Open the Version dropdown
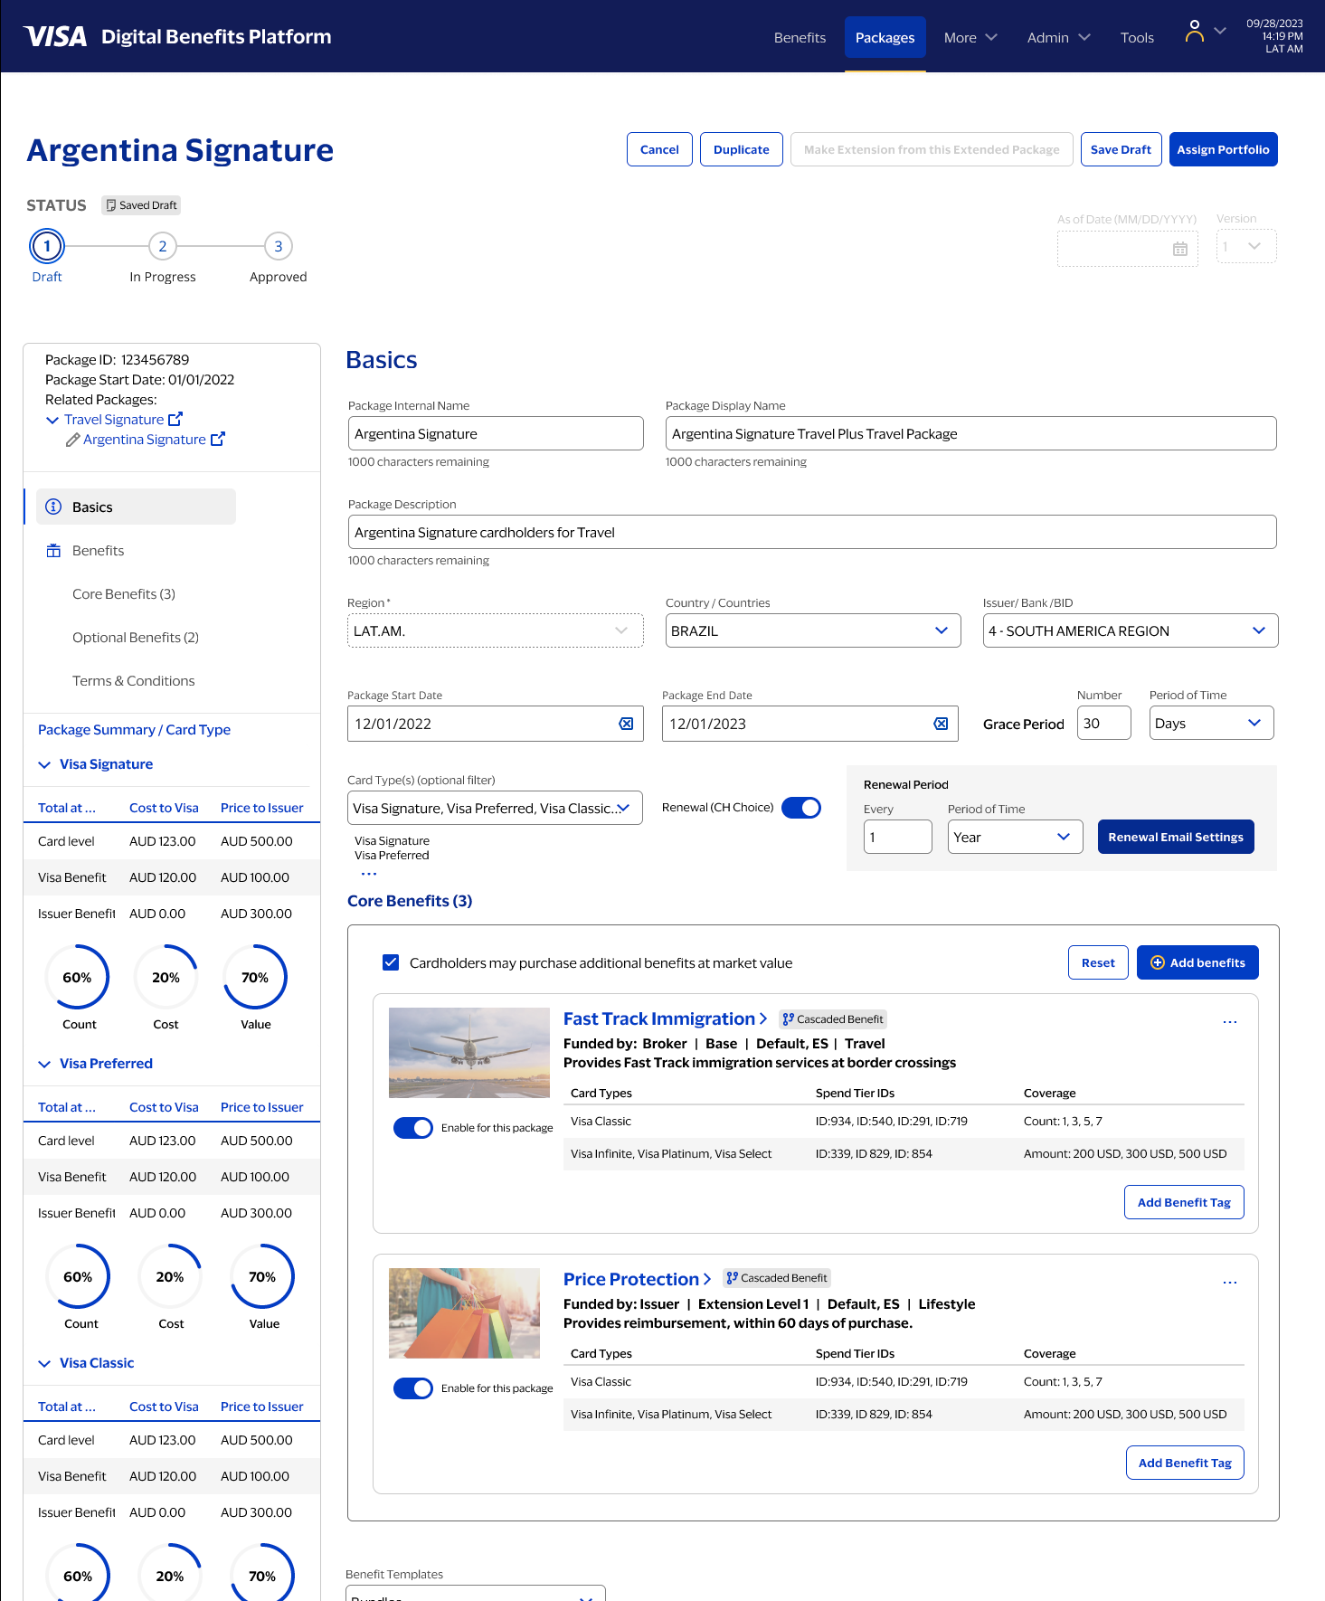 1246,246
